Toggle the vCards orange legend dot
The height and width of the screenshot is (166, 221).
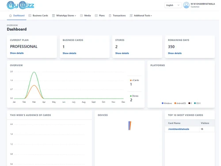point(131,80)
